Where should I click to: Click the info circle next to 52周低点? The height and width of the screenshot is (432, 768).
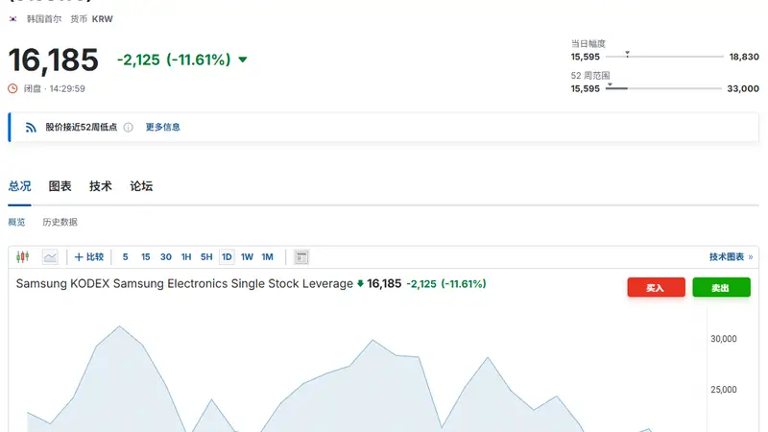tap(129, 128)
